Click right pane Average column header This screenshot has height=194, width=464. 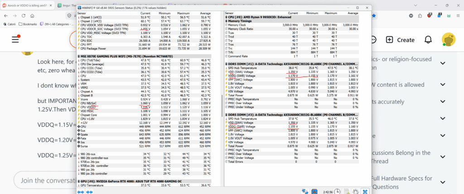tap(353, 13)
